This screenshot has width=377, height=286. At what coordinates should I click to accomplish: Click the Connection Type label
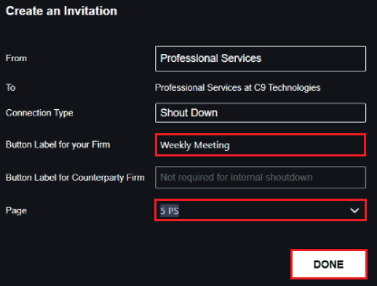39,113
